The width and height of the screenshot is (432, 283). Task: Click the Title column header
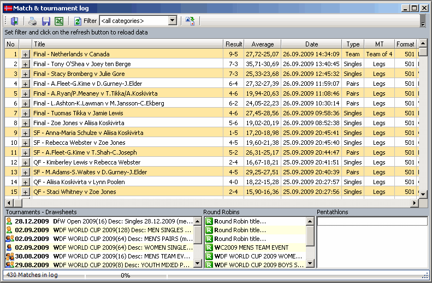(x=127, y=44)
